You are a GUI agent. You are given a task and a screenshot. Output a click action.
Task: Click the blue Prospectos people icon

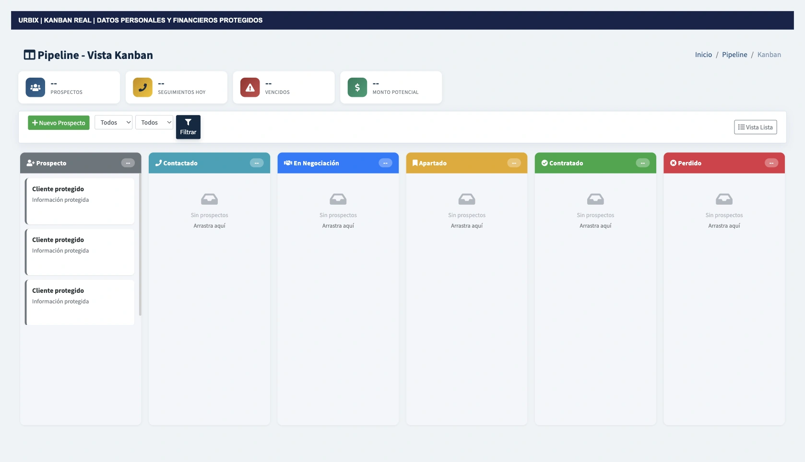pyautogui.click(x=36, y=88)
